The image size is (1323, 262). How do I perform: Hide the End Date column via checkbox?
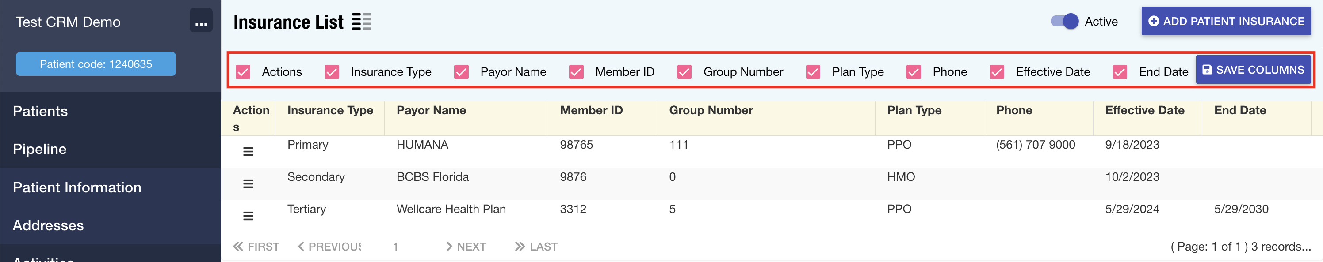point(1120,72)
